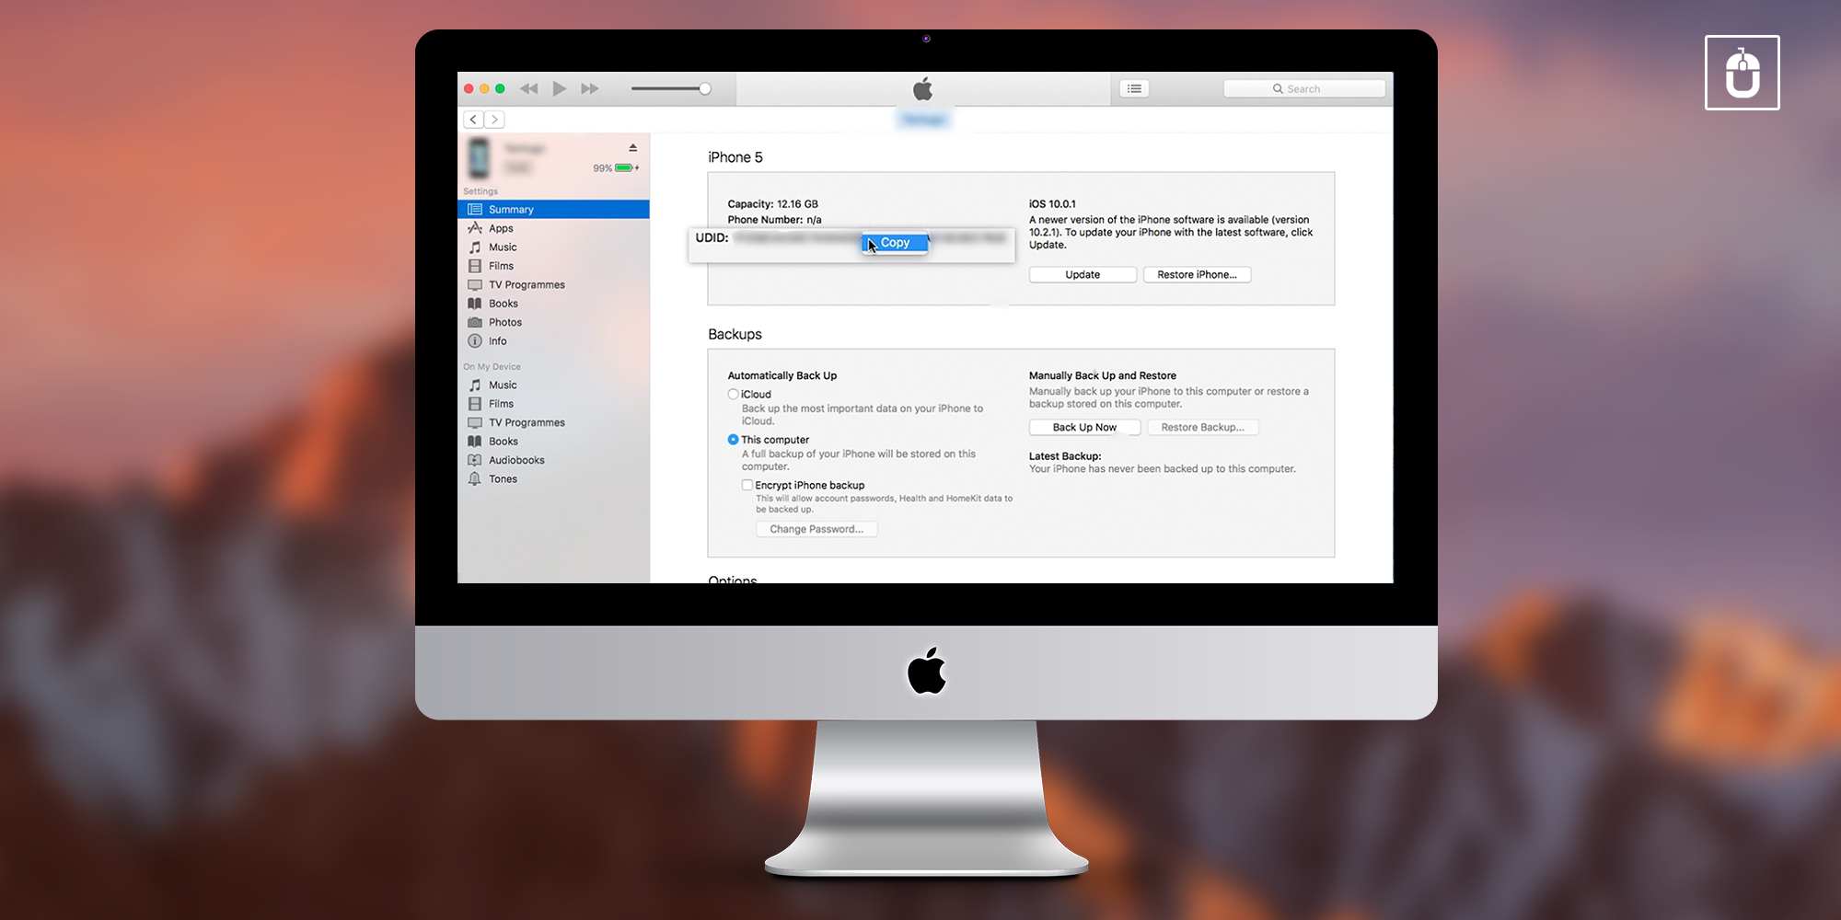Open Photos in the Settings sidebar
This screenshot has height=920, width=1841.
(504, 322)
